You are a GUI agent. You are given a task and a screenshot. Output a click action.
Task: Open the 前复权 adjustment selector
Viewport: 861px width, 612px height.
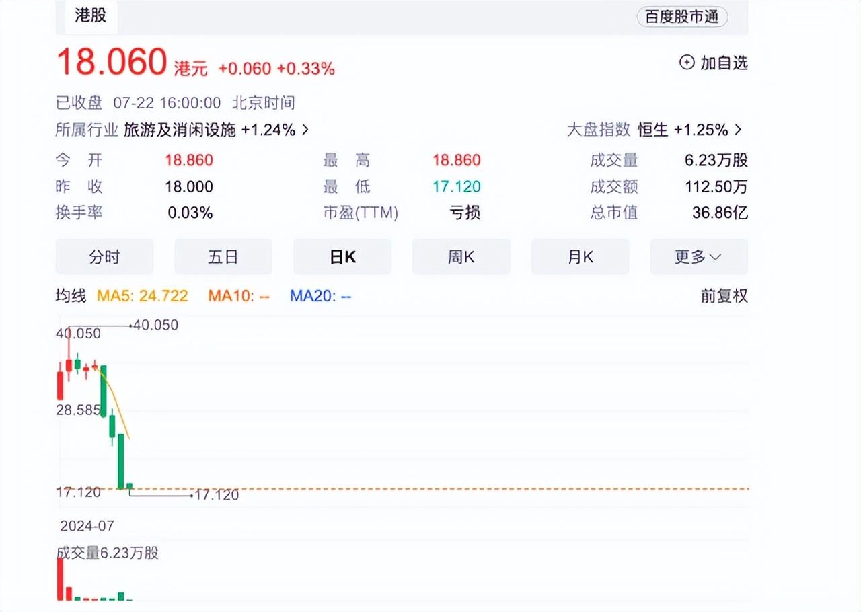(724, 296)
